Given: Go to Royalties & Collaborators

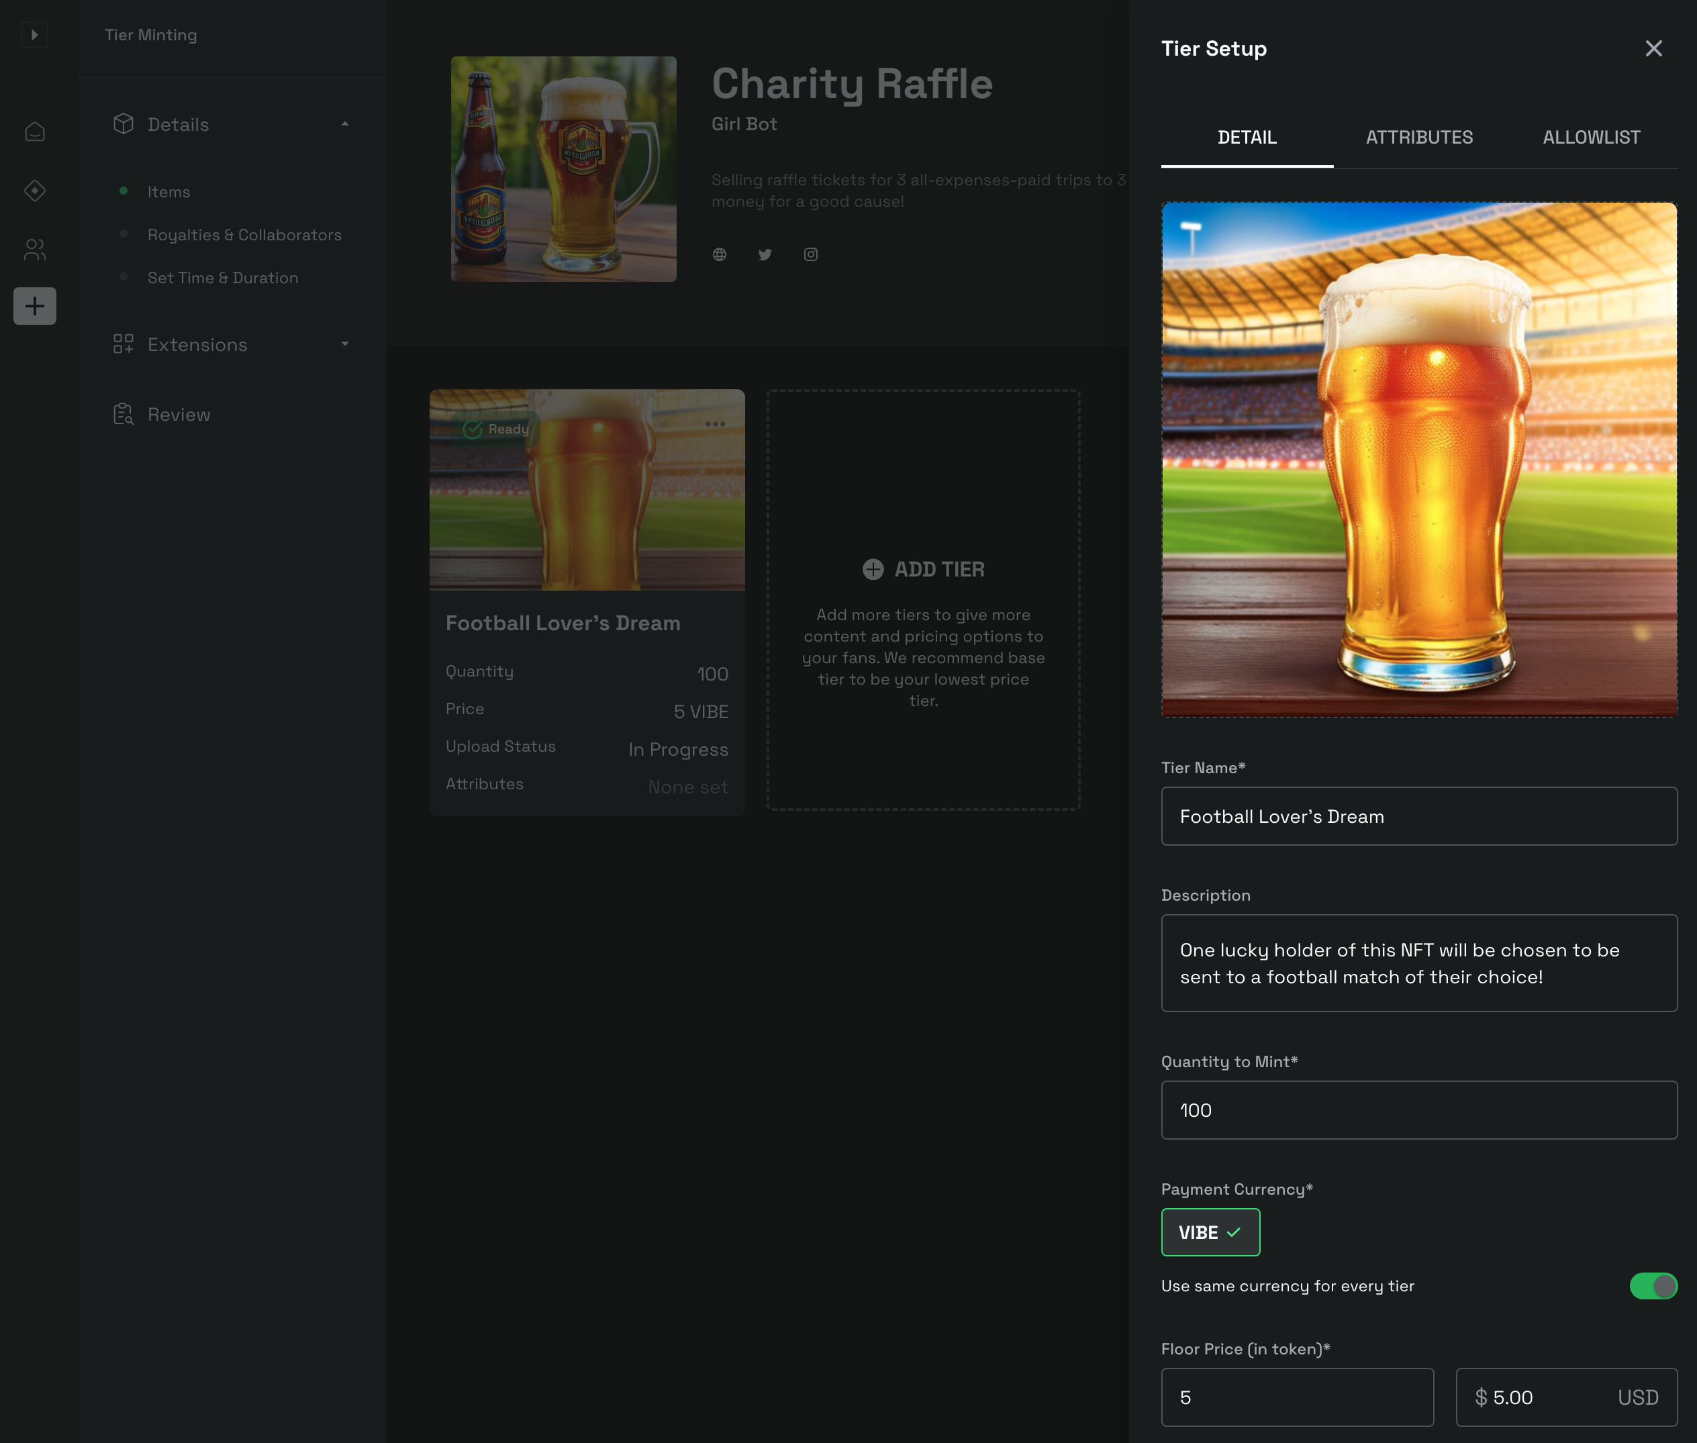Looking at the screenshot, I should tap(244, 235).
